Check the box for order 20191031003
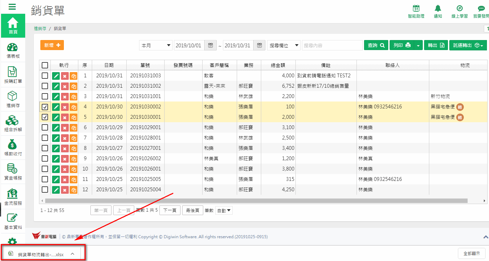 pos(45,76)
